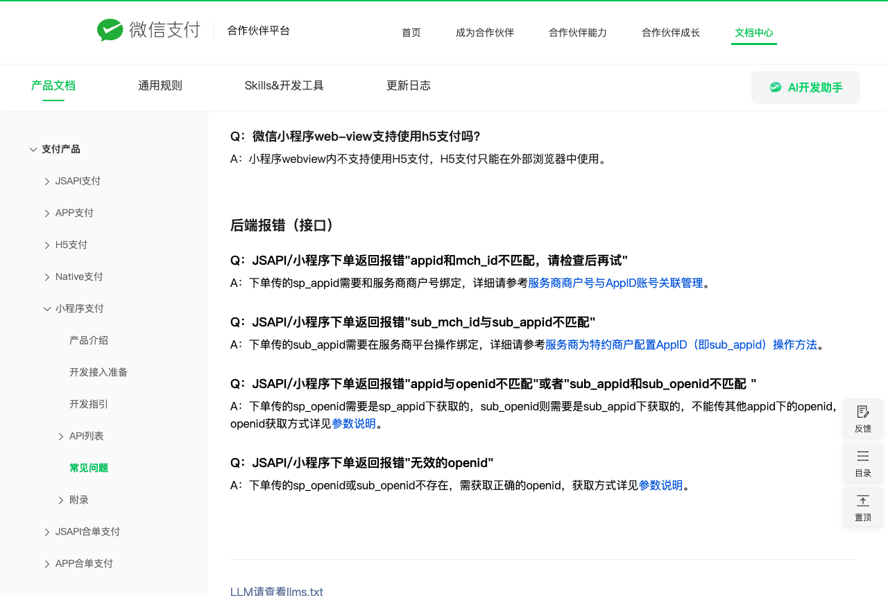Expand the APP合单支付 chevron
The width and height of the screenshot is (888, 596).
pos(47,564)
